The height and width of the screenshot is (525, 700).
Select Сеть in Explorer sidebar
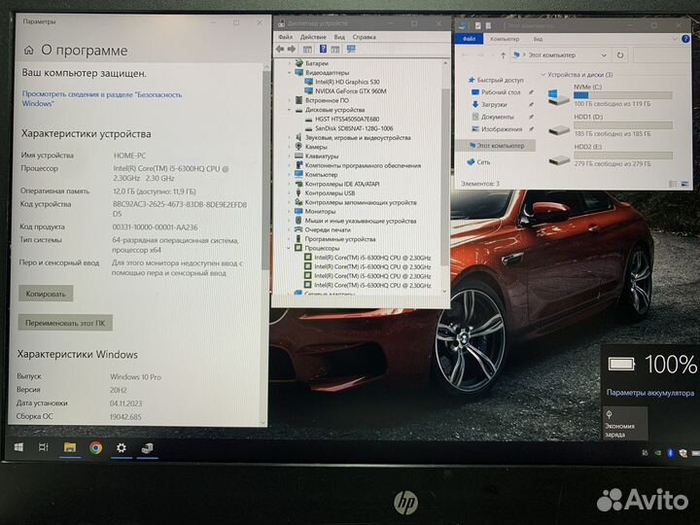pos(478,162)
